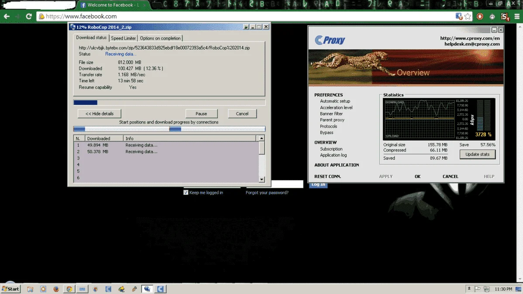Switch to the download manager taskbar button
The width and height of the screenshot is (523, 294).
pos(147,289)
